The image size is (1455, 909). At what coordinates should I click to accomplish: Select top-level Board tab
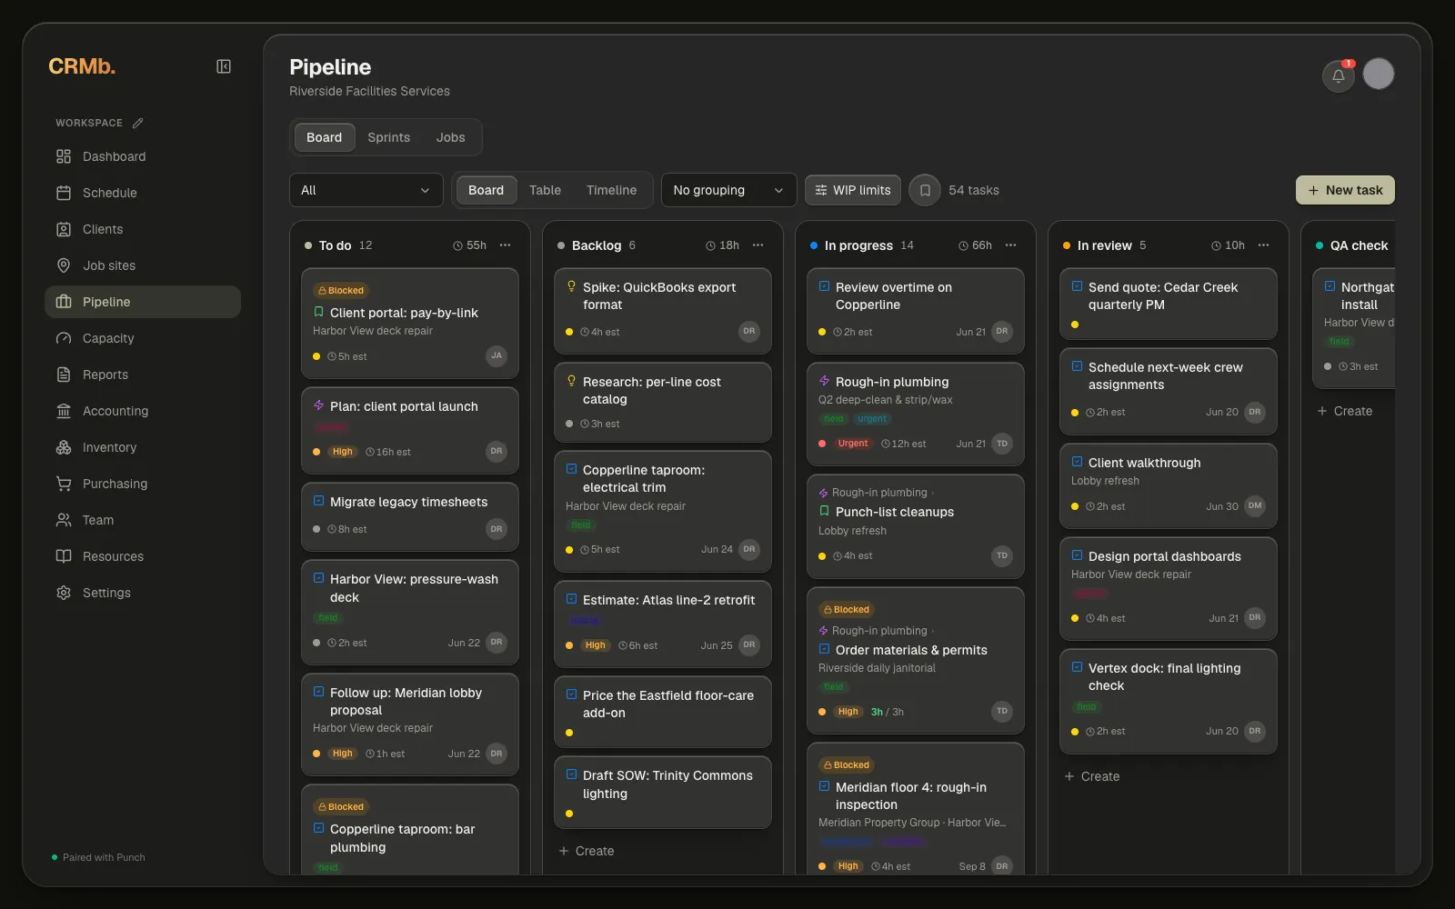[x=324, y=137]
